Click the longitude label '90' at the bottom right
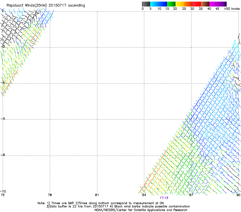This screenshot has width=241, height=212. [238, 195]
